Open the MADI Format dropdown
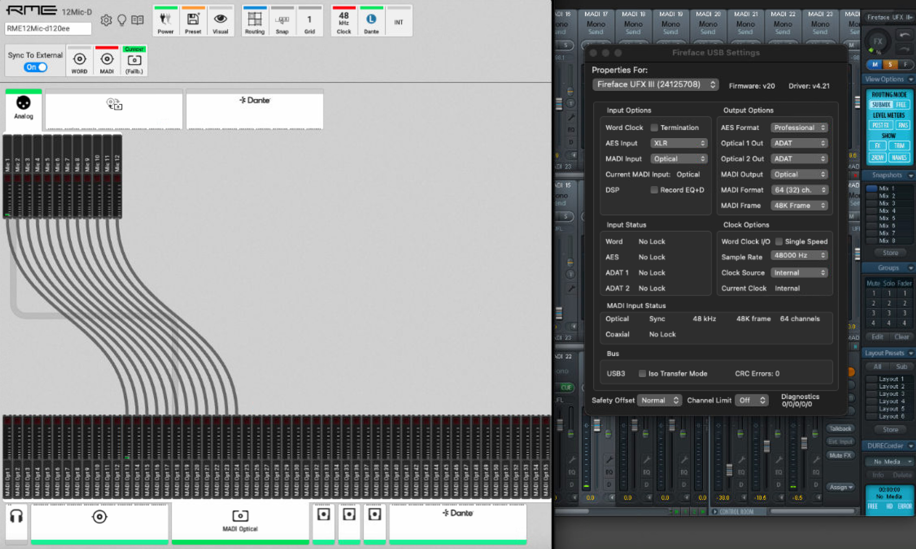 click(x=799, y=190)
